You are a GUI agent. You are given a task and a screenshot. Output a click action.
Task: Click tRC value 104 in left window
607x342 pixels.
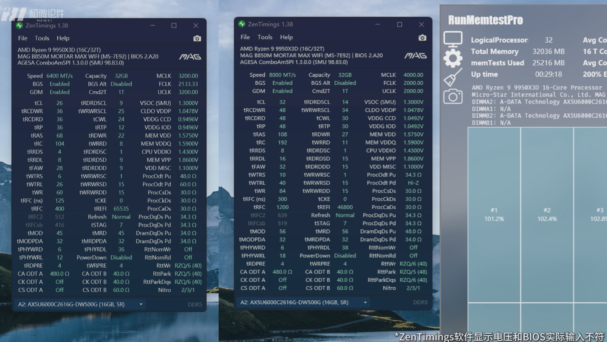(59, 144)
